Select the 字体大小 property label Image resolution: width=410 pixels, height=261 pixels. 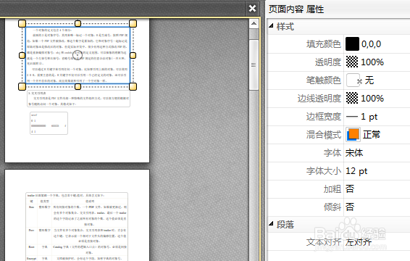(324, 171)
